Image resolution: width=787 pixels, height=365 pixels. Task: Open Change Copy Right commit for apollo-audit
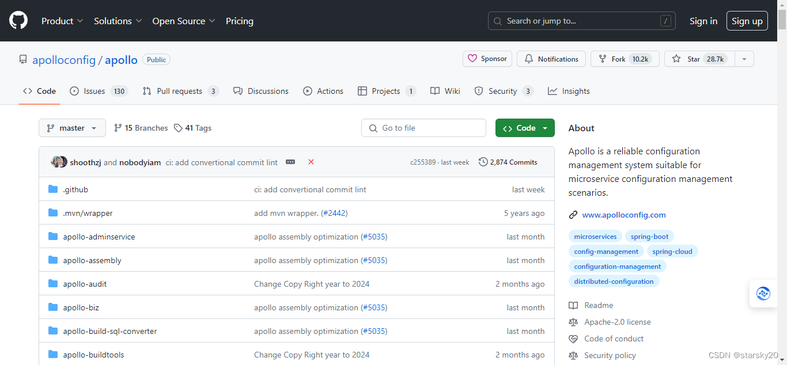tap(312, 284)
